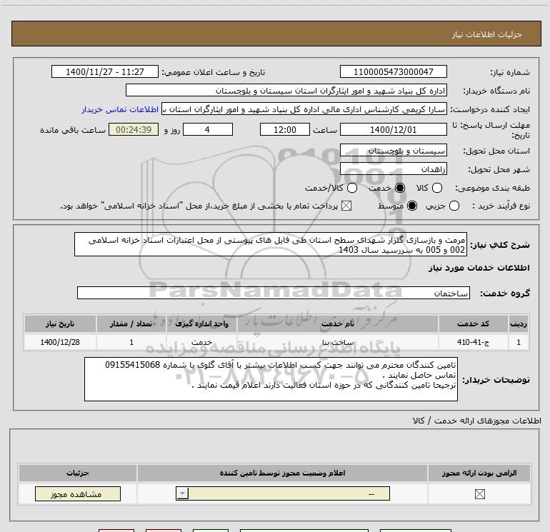550x532 pixels.
Task: Click اطلاعات مجوزهای ارائه خدمت / کالا heading
Action: pyautogui.click(x=477, y=421)
